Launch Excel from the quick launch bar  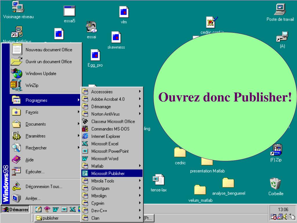tap(73, 209)
